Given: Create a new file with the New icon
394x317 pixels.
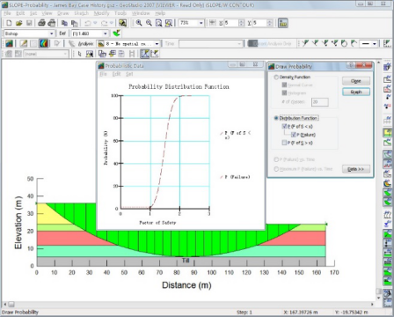Looking at the screenshot, I should 9,23.
